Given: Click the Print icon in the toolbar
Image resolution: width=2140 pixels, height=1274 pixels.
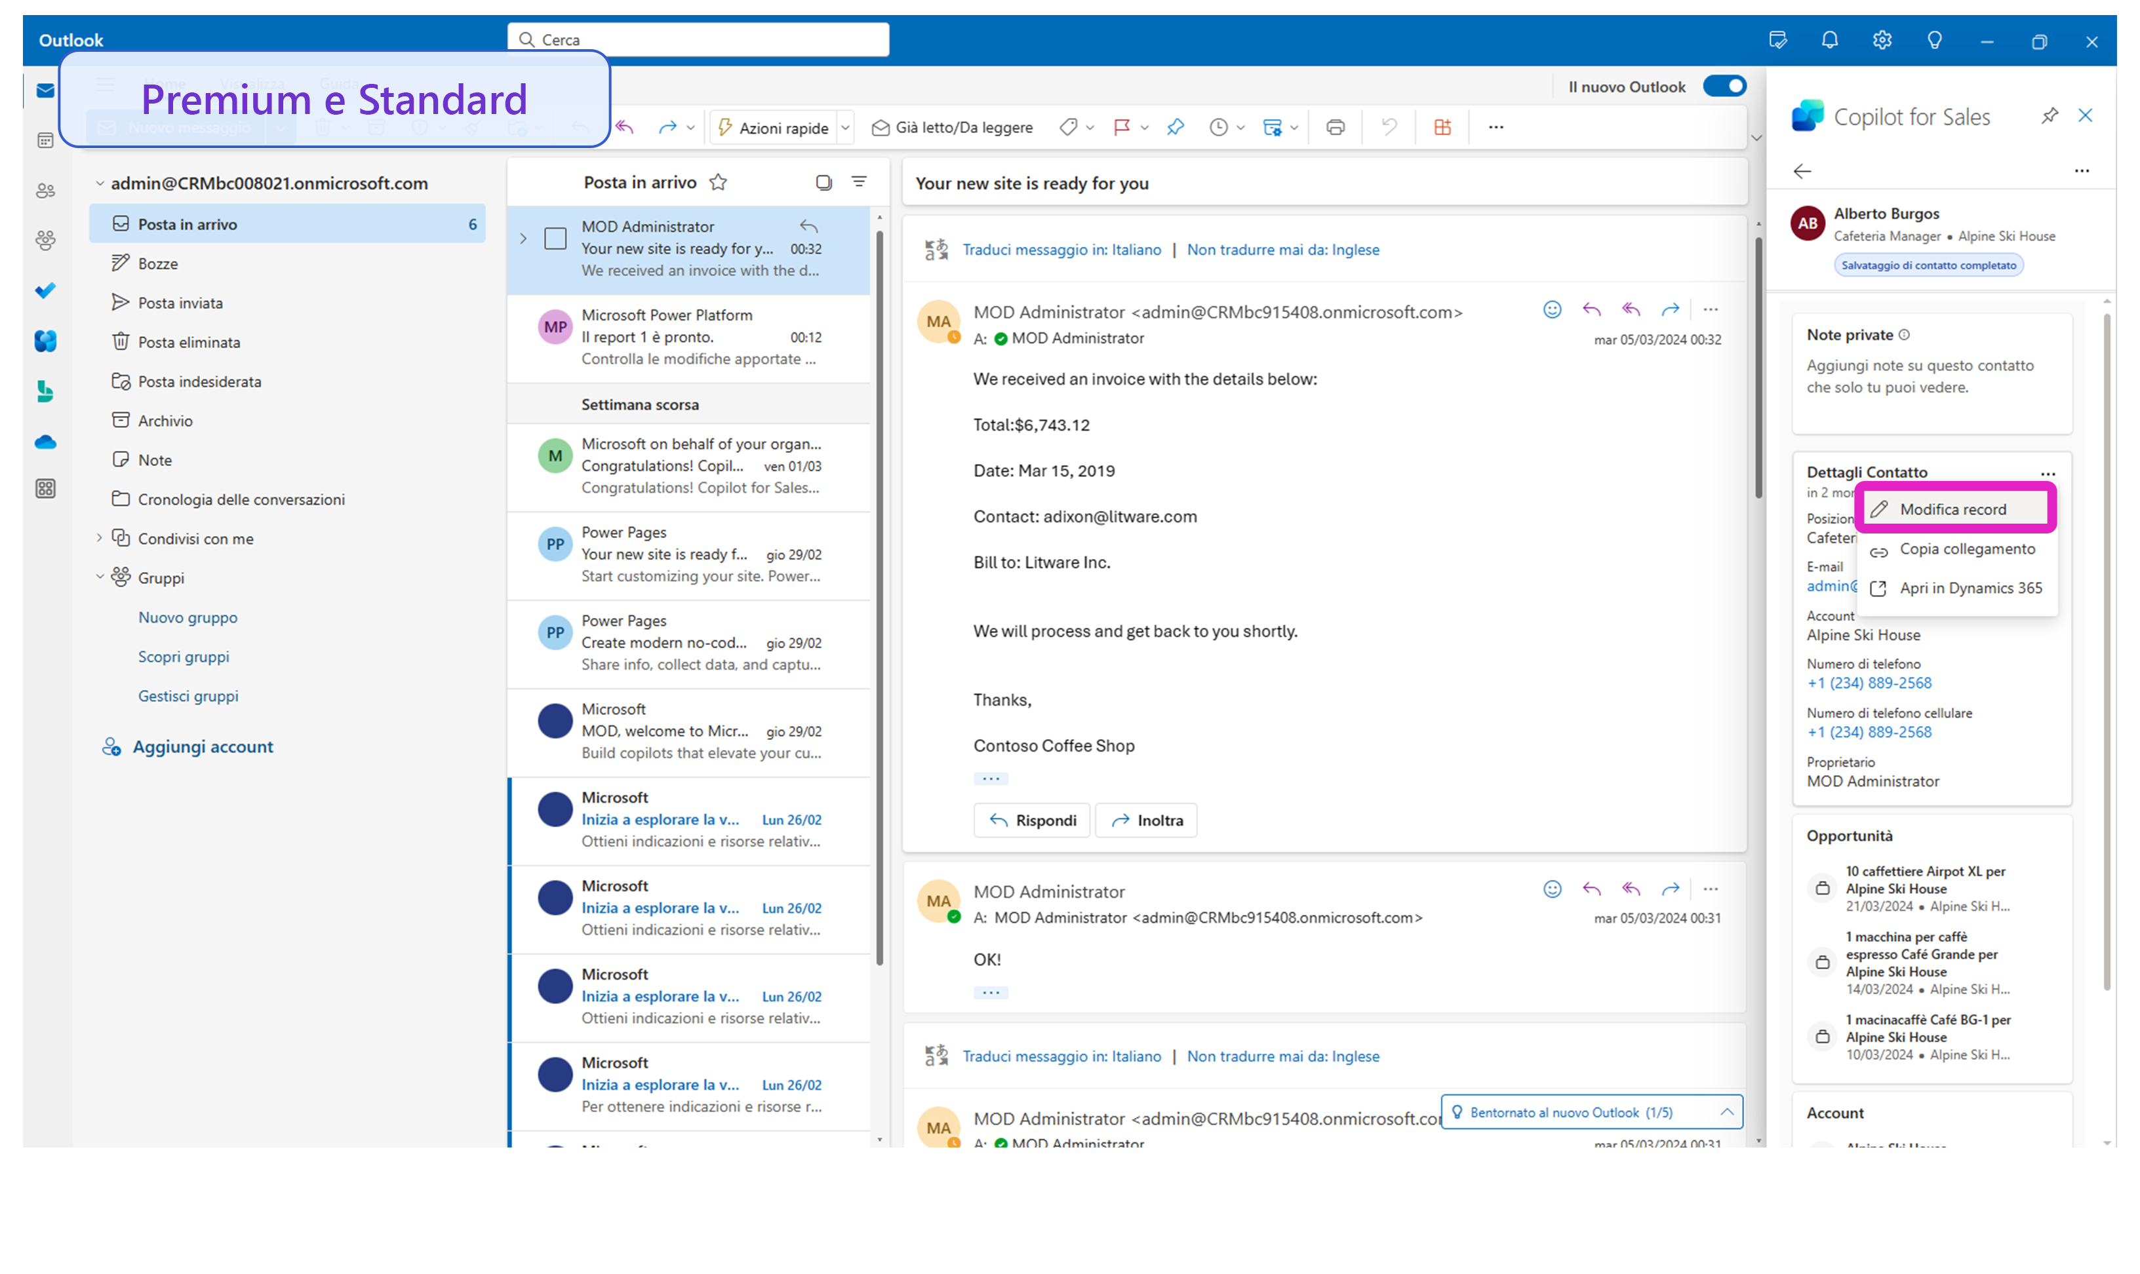Looking at the screenshot, I should click(x=1336, y=126).
